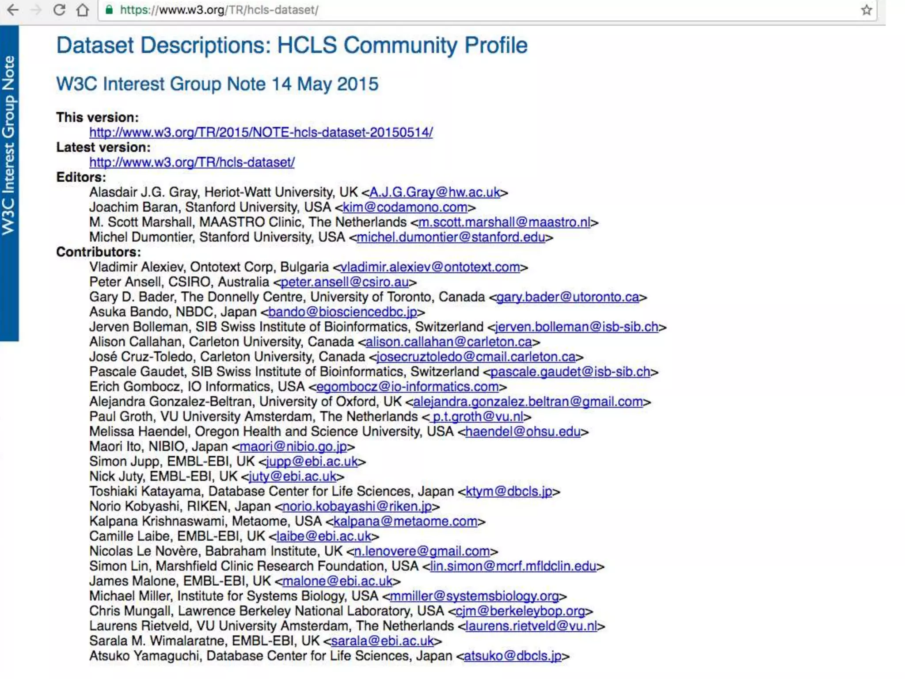Click the 'Contributors:' label
The height and width of the screenshot is (679, 905).
99,252
